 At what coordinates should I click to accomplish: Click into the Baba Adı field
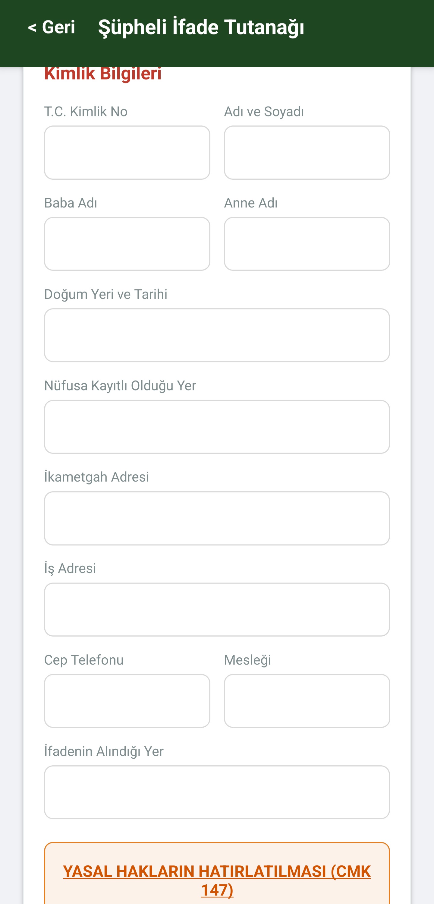click(x=127, y=244)
